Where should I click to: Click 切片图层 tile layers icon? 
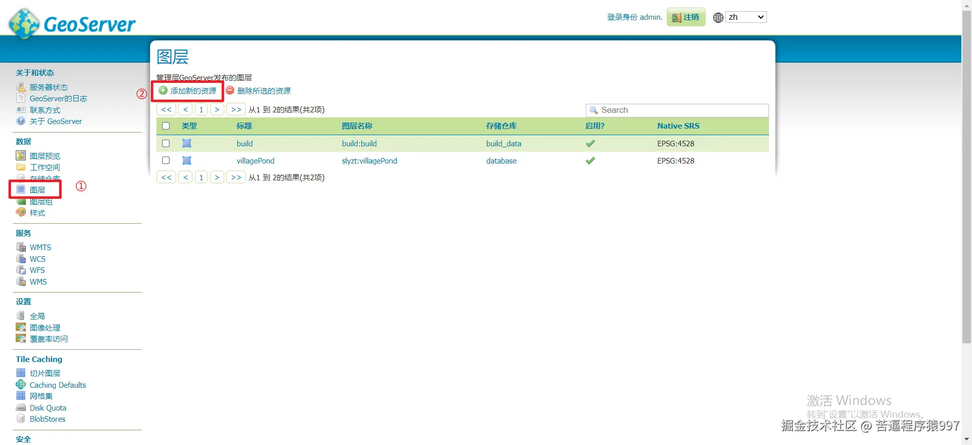pyautogui.click(x=21, y=373)
